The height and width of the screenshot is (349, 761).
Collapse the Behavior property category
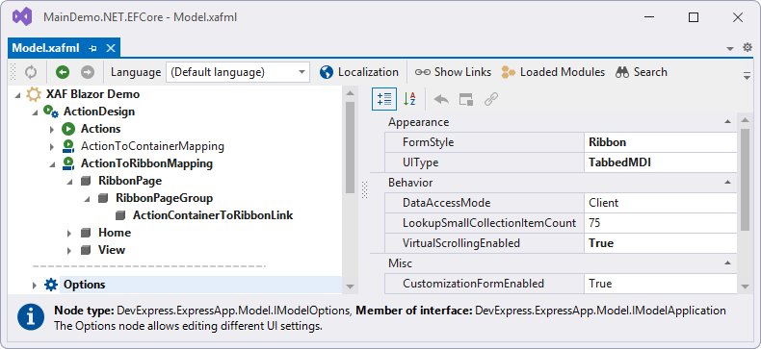click(x=727, y=183)
